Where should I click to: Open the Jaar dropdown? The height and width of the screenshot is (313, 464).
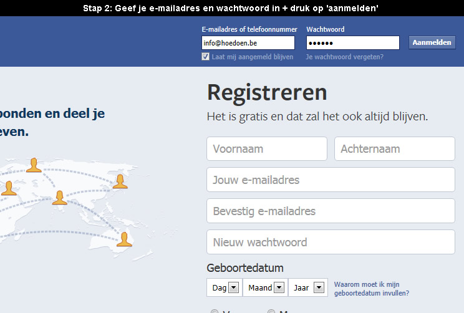click(308, 287)
